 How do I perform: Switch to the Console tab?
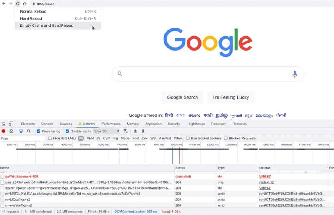[47, 124]
